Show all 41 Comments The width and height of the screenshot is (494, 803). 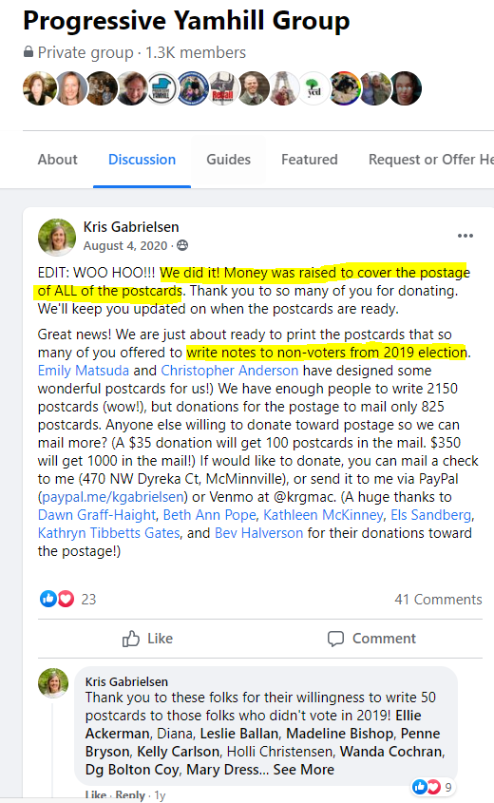438,600
